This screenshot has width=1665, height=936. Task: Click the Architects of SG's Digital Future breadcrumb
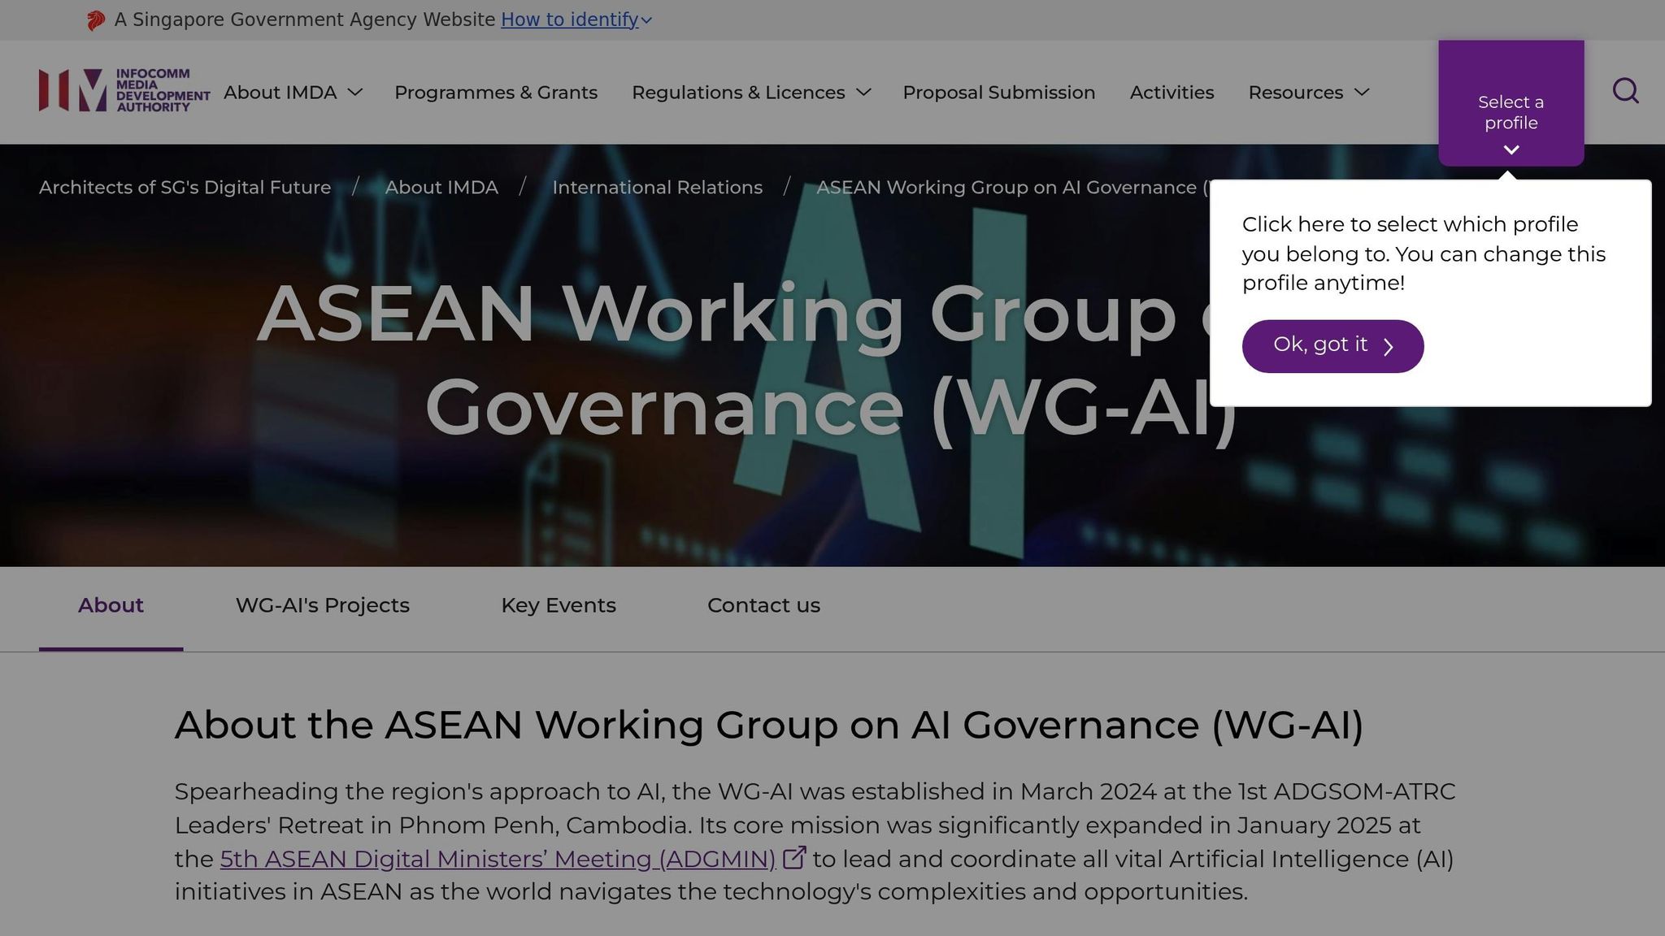[x=185, y=187]
